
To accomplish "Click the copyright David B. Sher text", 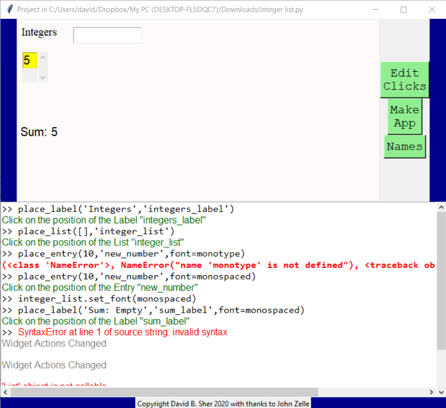I will (223, 404).
